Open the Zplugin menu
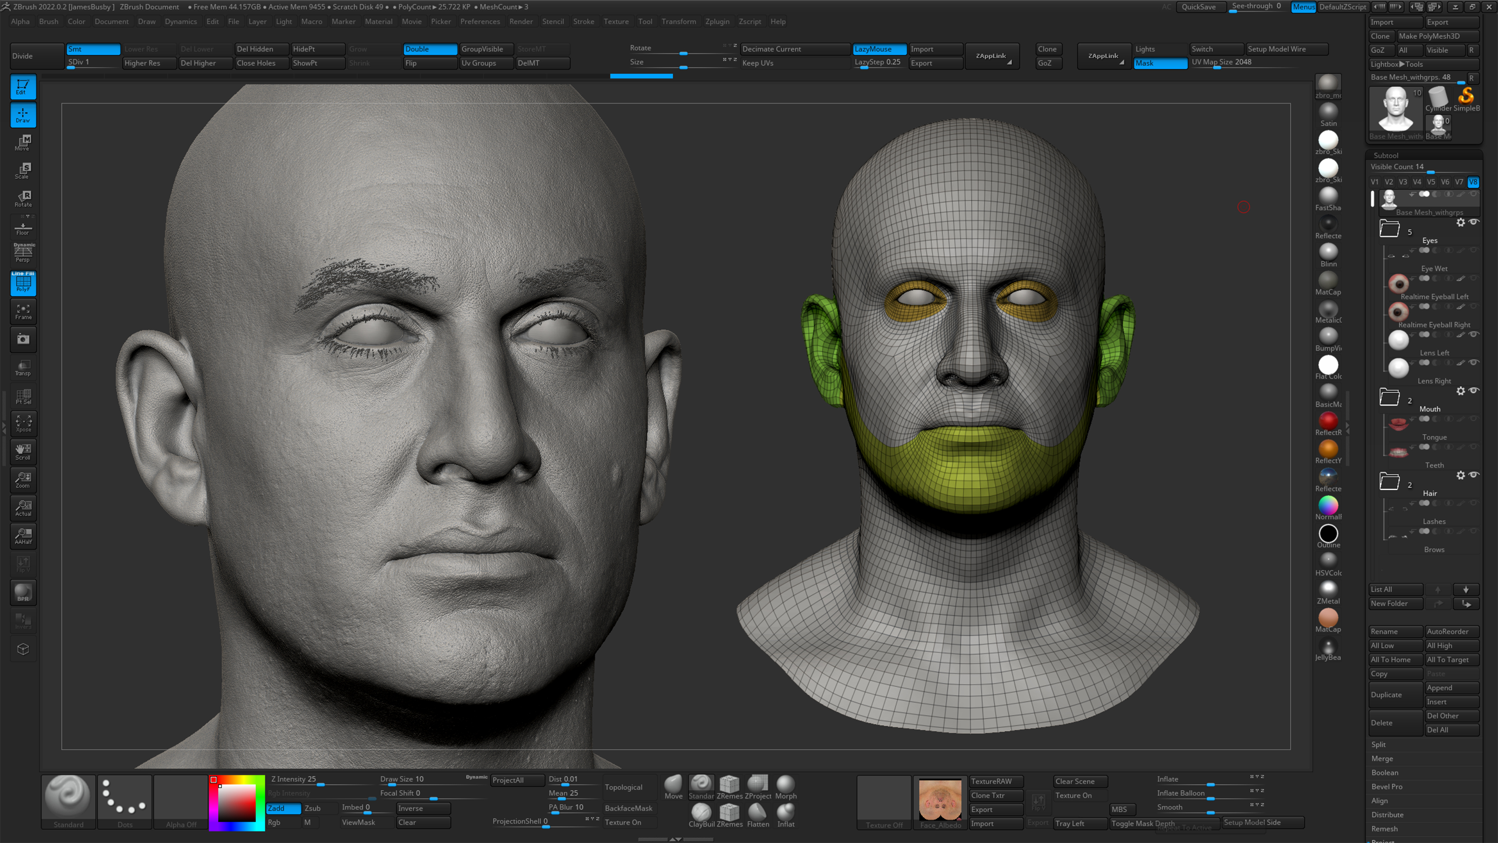This screenshot has height=843, width=1498. click(717, 21)
